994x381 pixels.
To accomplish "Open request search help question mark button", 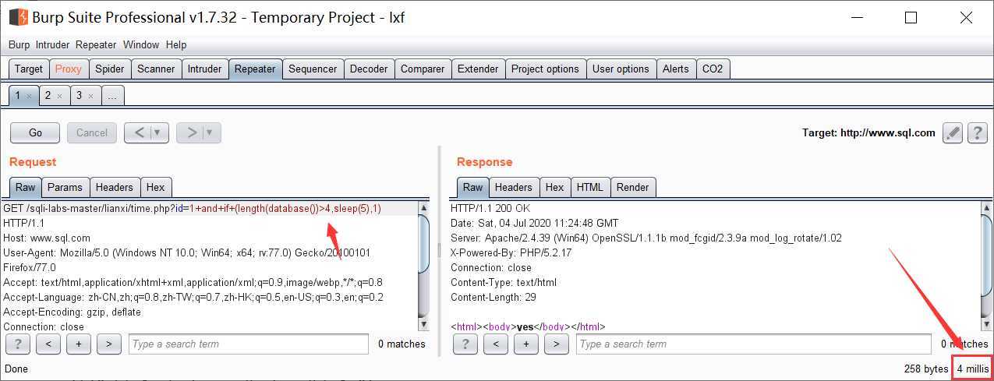I will click(18, 344).
